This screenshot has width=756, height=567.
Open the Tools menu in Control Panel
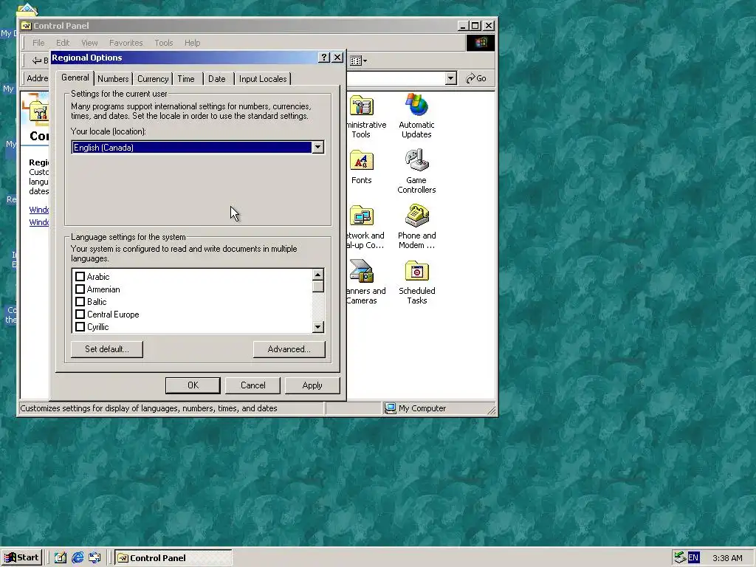pyautogui.click(x=163, y=43)
